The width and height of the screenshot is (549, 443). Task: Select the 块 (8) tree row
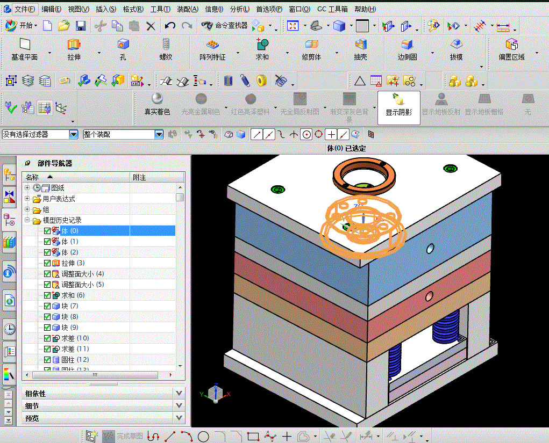(x=99, y=317)
